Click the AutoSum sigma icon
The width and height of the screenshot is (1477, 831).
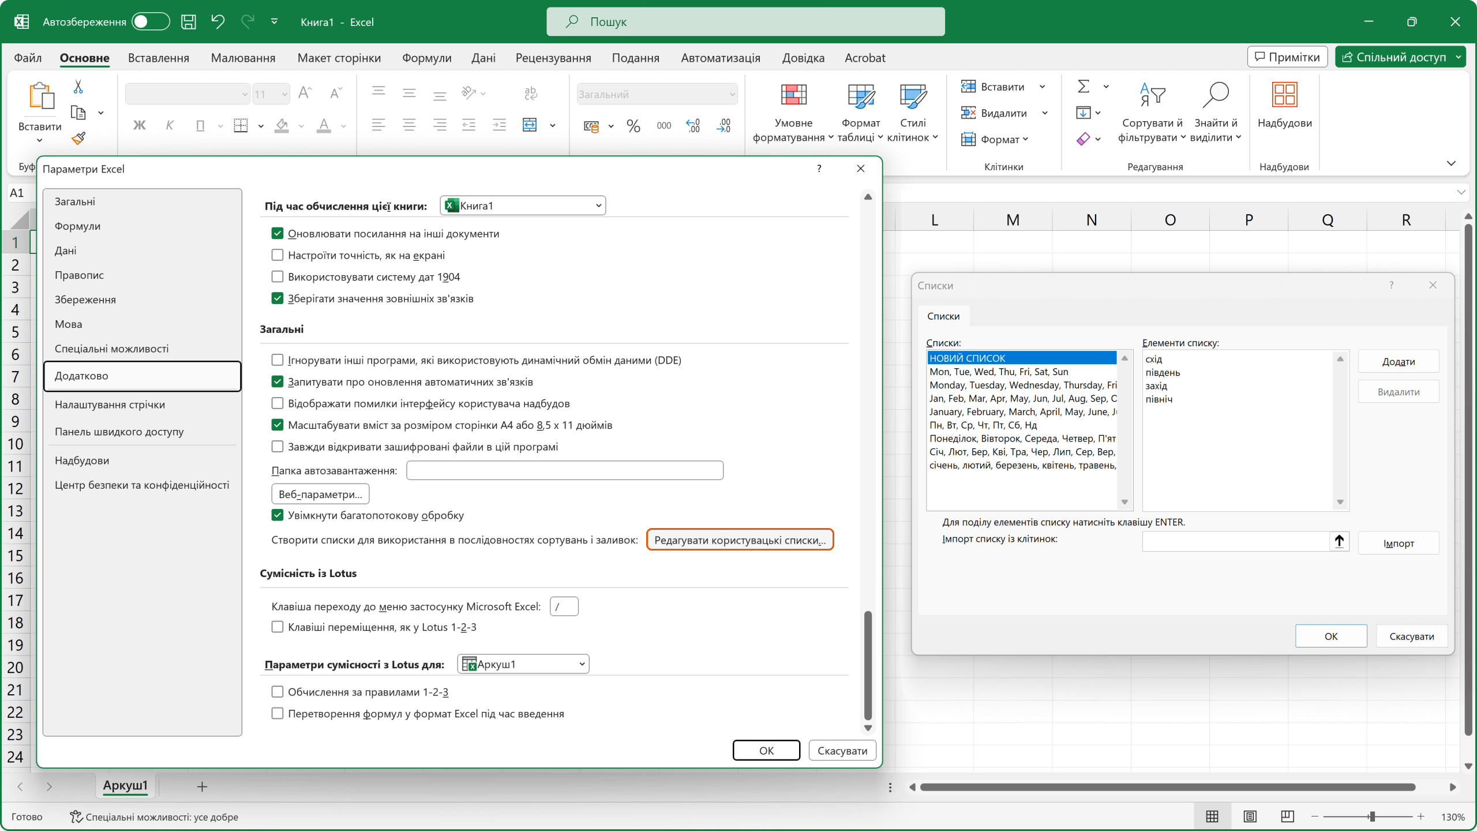tap(1084, 87)
